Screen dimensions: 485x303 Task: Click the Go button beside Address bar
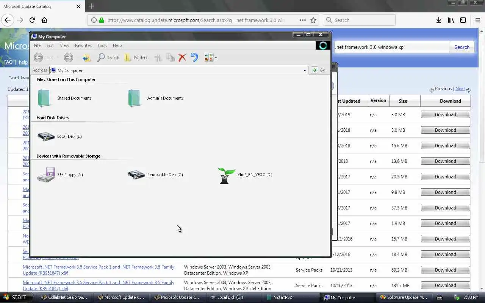pos(319,70)
